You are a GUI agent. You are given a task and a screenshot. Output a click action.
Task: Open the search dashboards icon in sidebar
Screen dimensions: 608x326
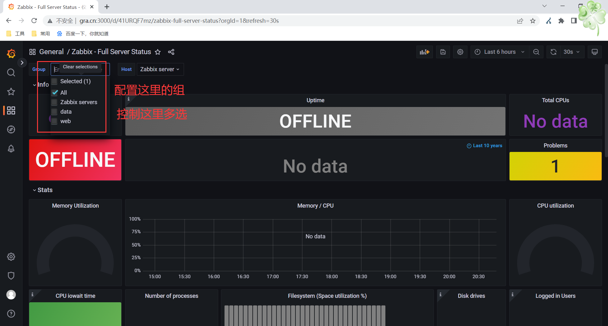(x=11, y=72)
